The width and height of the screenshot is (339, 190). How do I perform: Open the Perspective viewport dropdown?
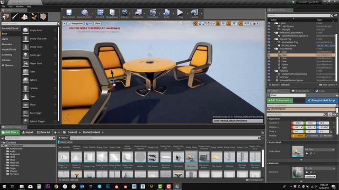(75, 23)
